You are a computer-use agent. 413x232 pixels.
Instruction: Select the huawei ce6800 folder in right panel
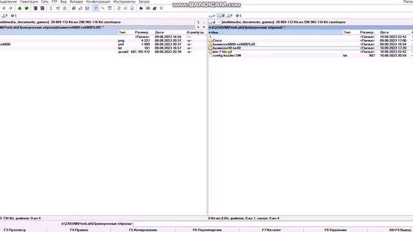point(310,44)
